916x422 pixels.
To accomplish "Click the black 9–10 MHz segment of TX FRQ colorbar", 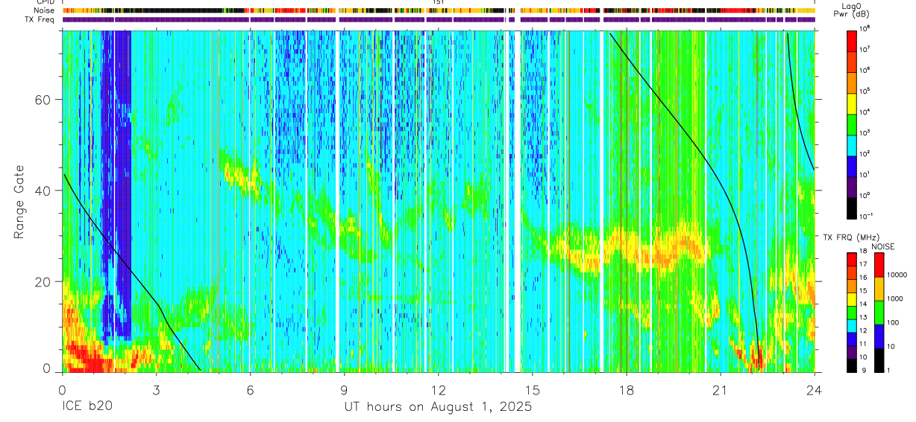I will [852, 365].
